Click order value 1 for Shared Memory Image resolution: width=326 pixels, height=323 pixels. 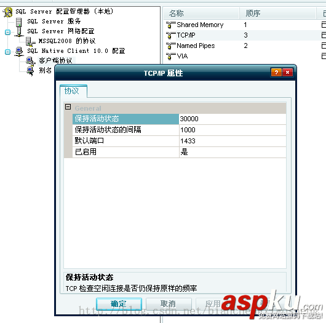tap(245, 25)
